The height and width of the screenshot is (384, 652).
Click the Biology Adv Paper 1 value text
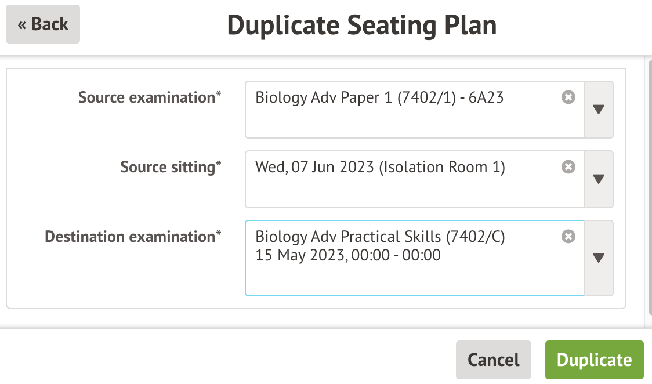pyautogui.click(x=379, y=97)
